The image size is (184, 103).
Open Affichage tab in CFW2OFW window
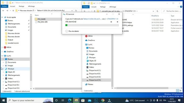pyautogui.click(x=113, y=7)
